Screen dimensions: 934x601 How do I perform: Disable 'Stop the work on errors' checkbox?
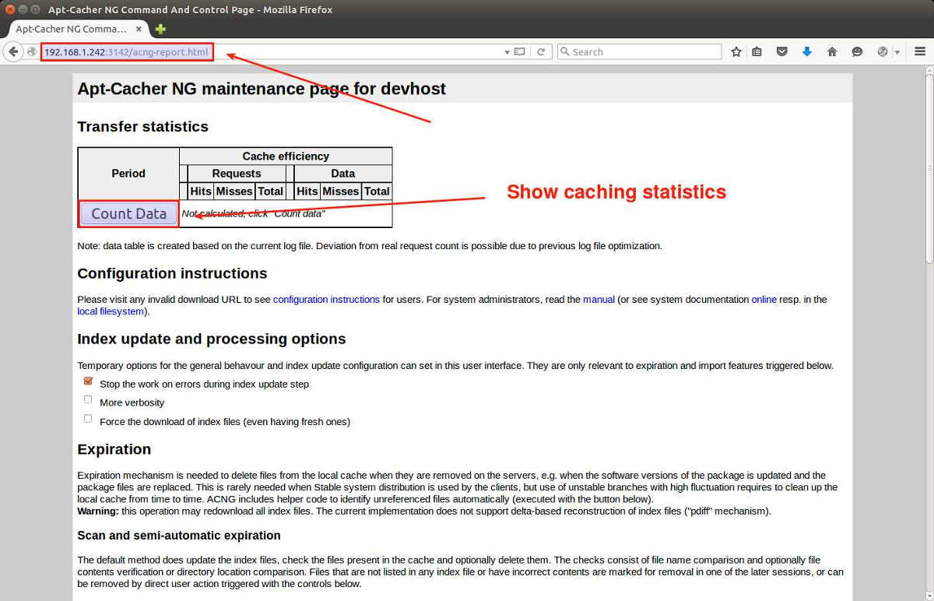pyautogui.click(x=88, y=381)
